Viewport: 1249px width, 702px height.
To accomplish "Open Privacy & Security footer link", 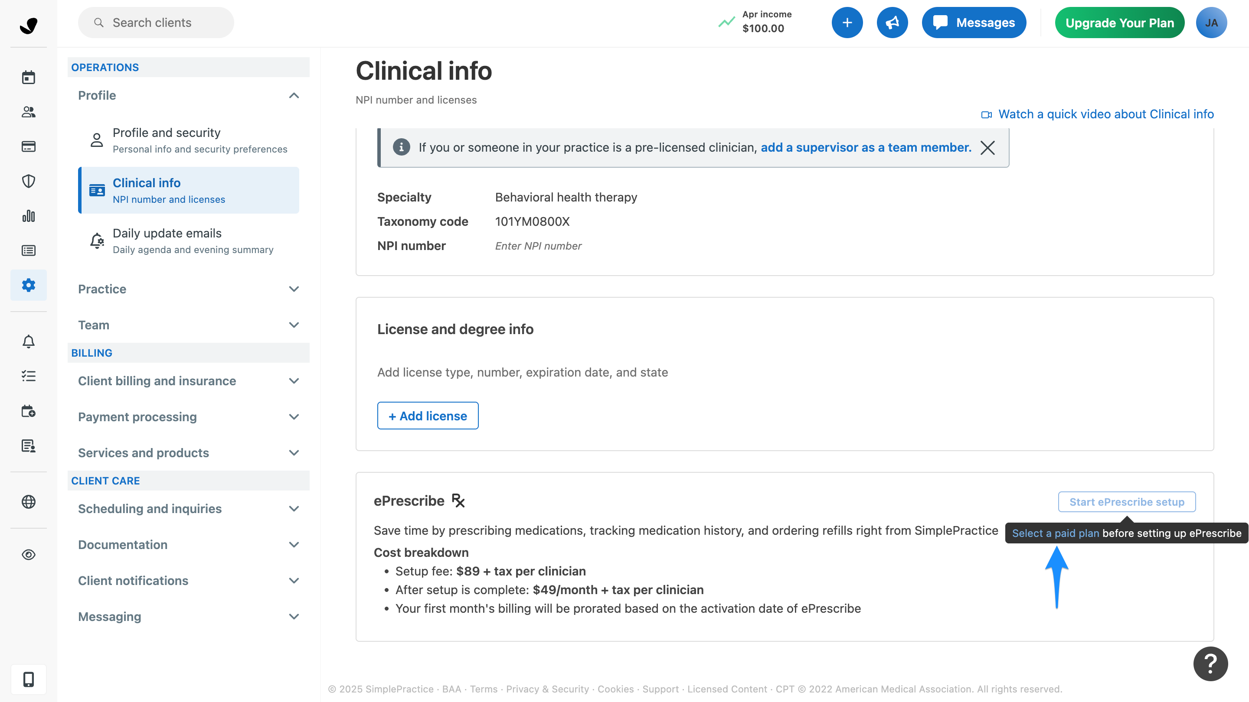I will coord(547,689).
